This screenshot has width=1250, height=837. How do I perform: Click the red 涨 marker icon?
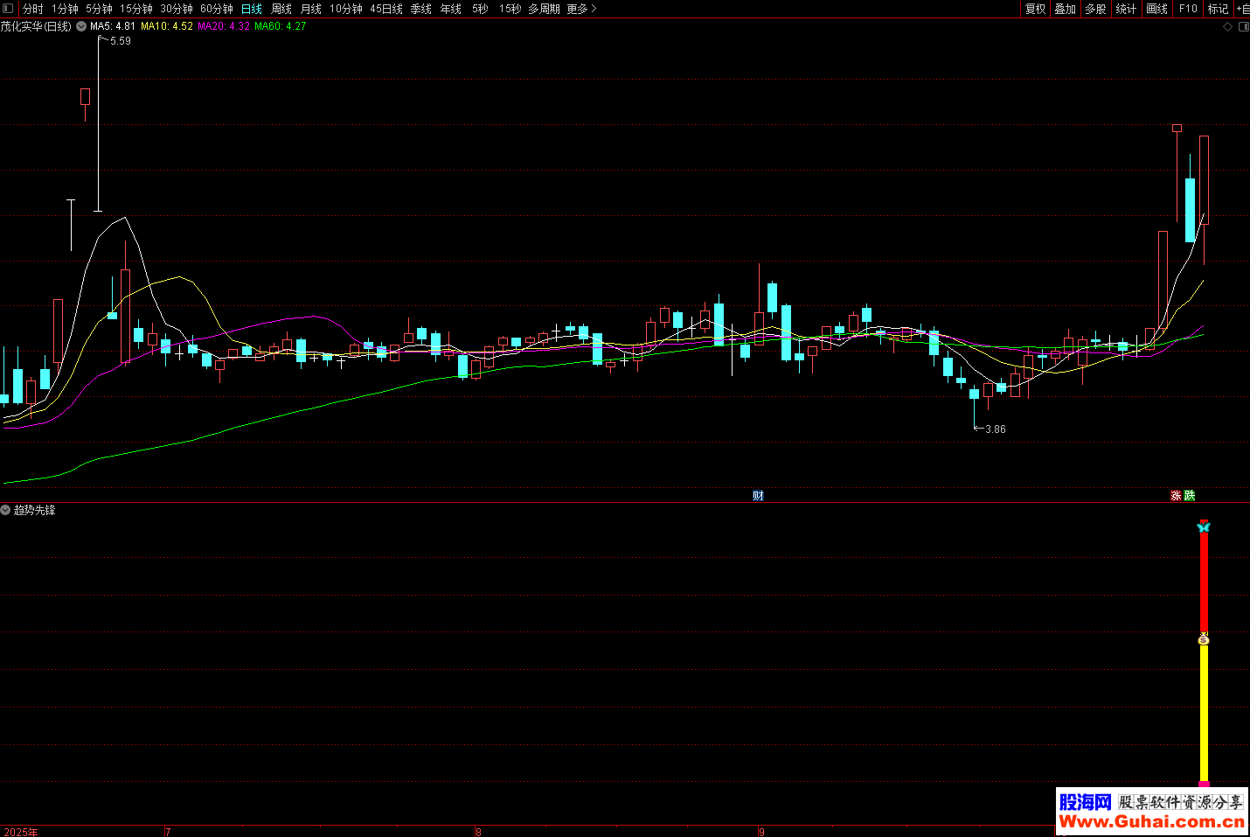click(1176, 496)
